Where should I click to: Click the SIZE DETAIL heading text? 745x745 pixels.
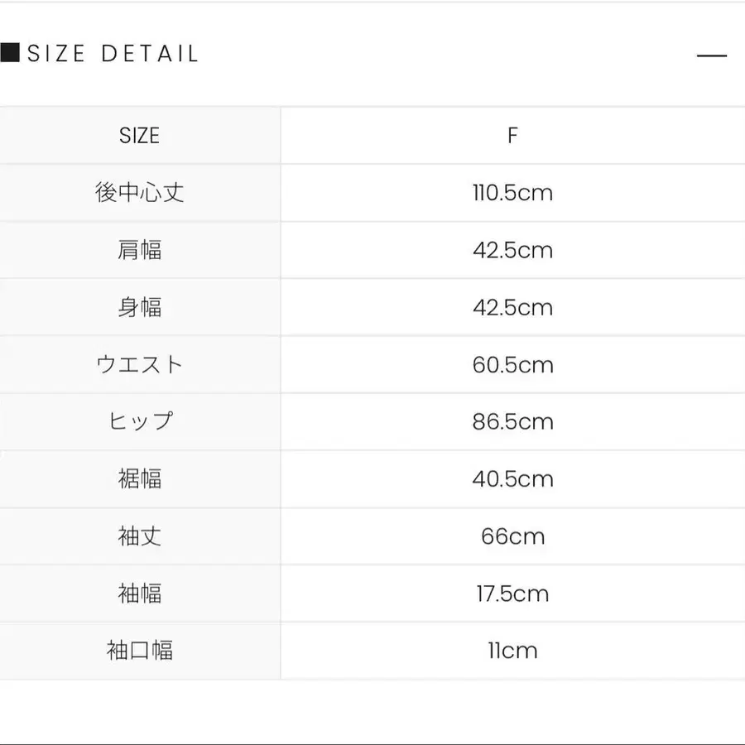click(x=113, y=54)
